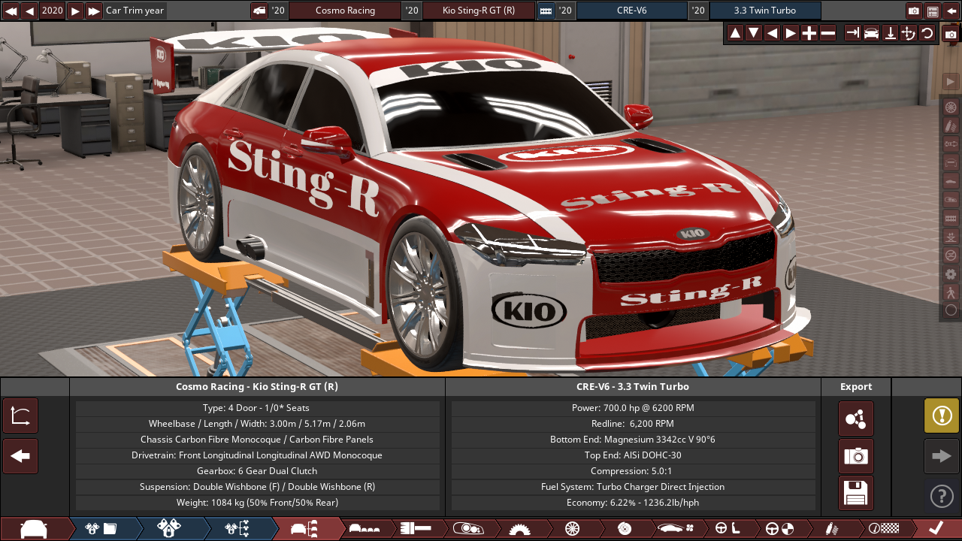Move camera down with the down-triangle button
The height and width of the screenshot is (541, 962).
(x=753, y=33)
